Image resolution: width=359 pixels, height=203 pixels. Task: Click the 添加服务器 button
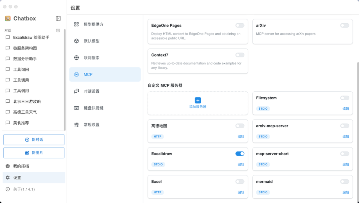197,103
